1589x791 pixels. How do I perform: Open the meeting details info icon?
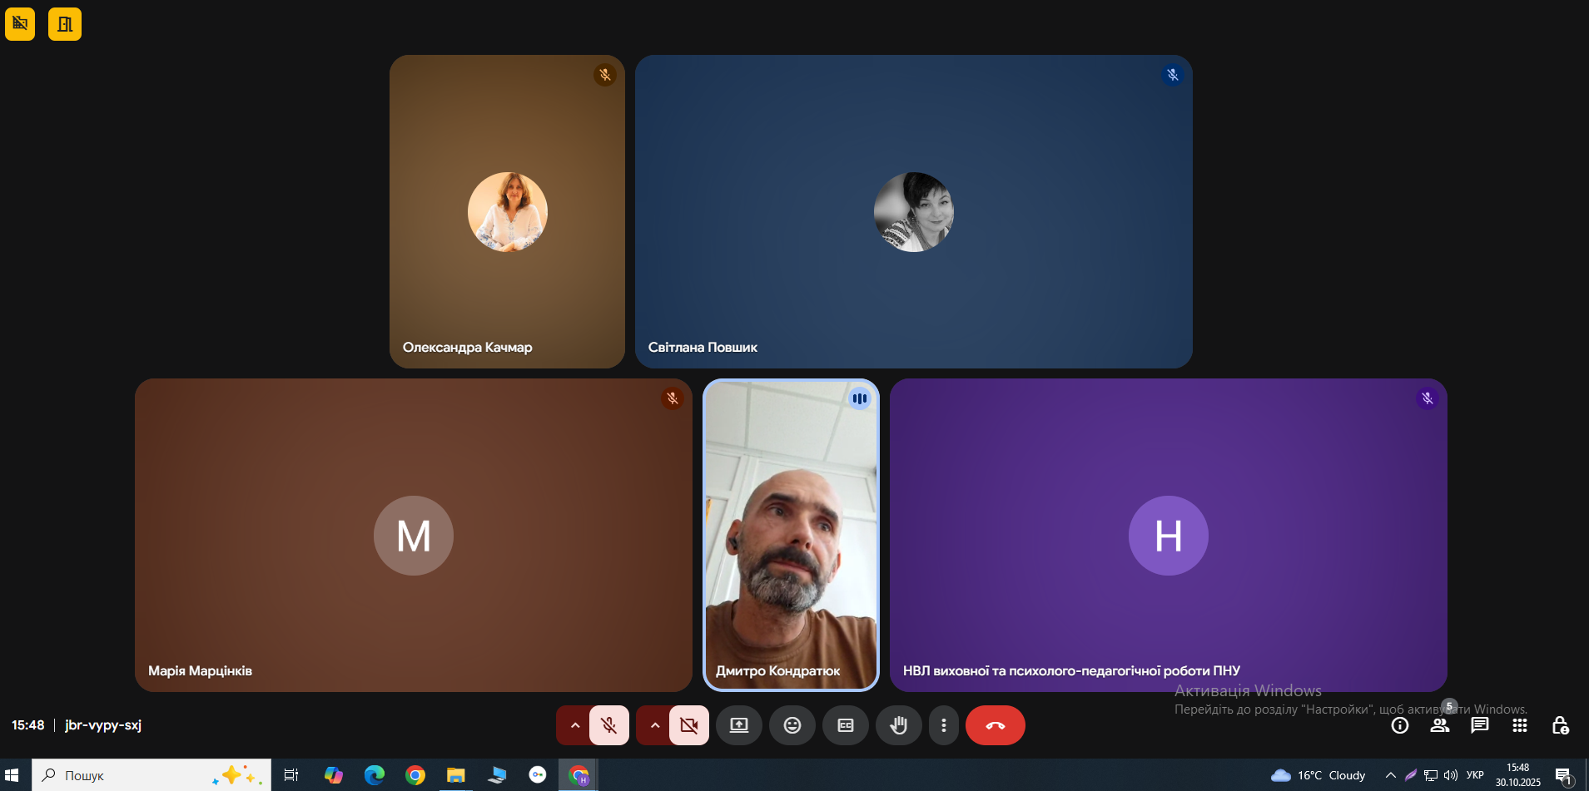(1400, 725)
